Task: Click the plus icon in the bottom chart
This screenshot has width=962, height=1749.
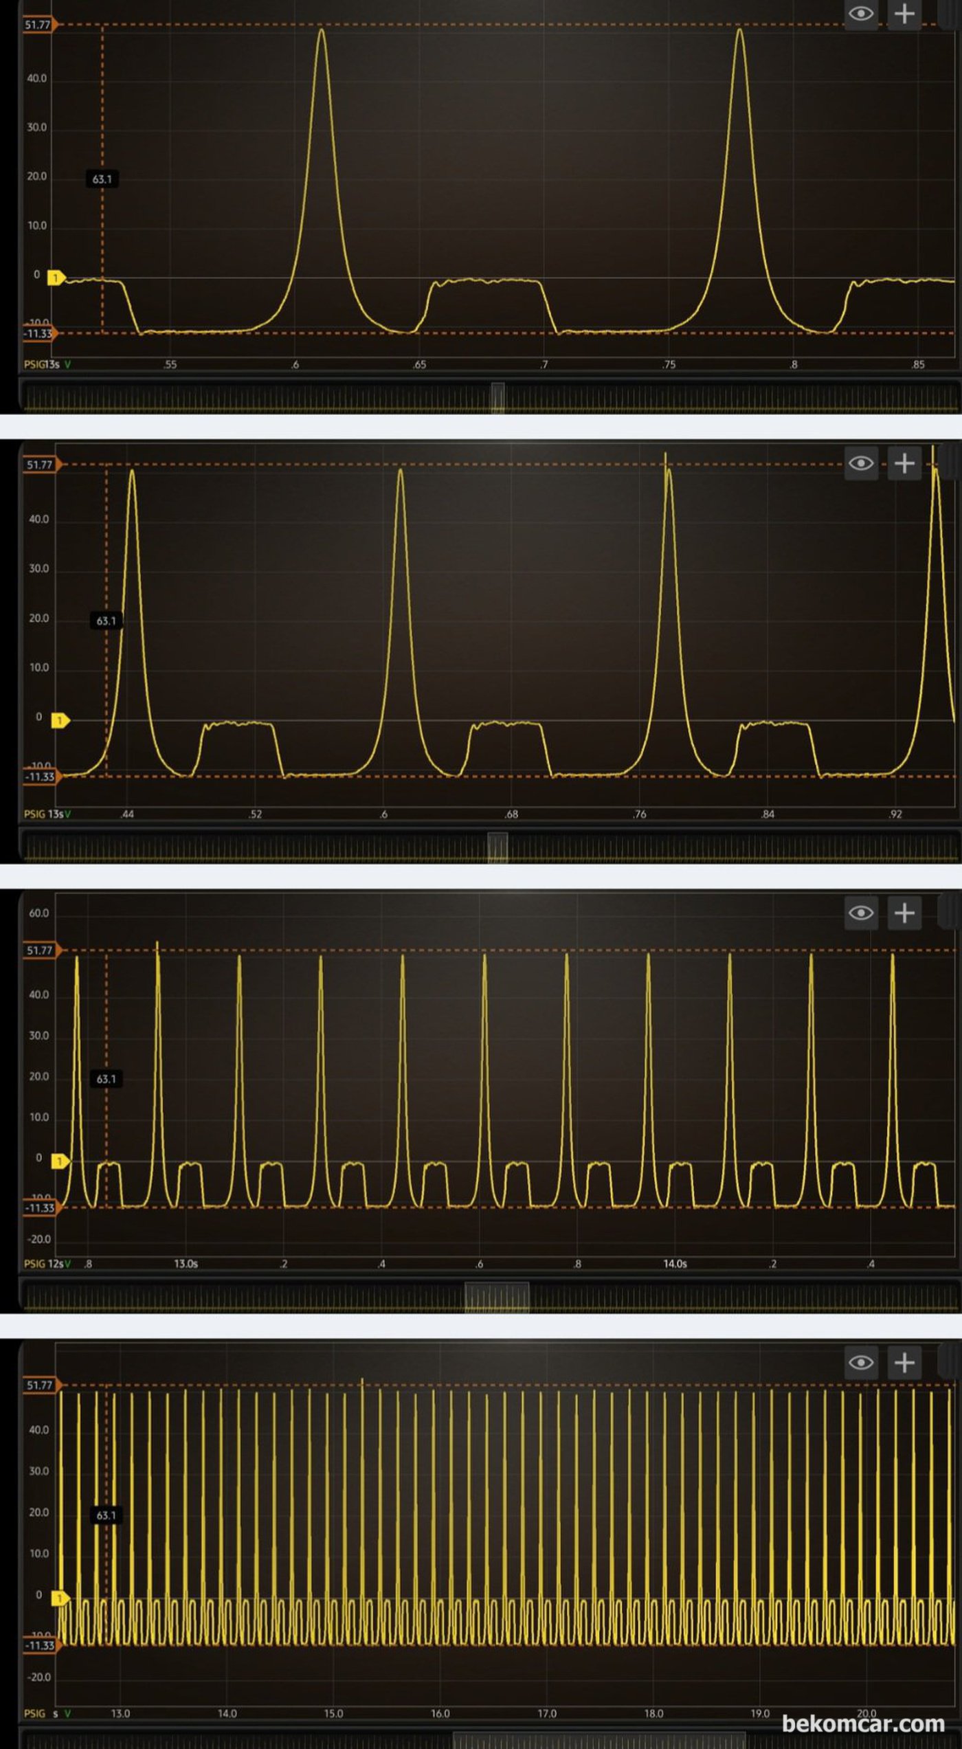Action: click(x=904, y=1362)
